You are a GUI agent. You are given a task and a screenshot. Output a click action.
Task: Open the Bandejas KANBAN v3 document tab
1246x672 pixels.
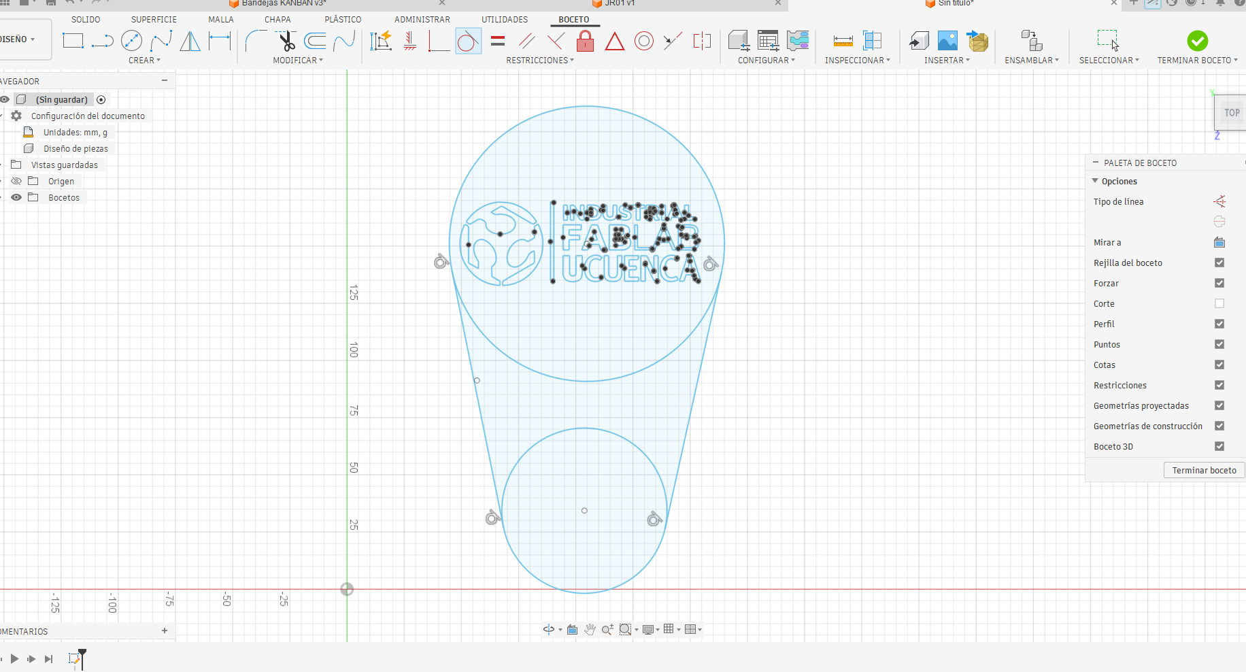coord(284,3)
